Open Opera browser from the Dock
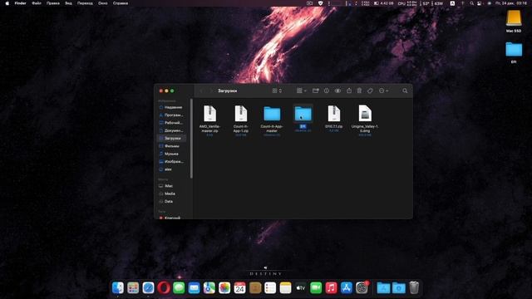Image resolution: width=532 pixels, height=299 pixels. click(x=164, y=288)
